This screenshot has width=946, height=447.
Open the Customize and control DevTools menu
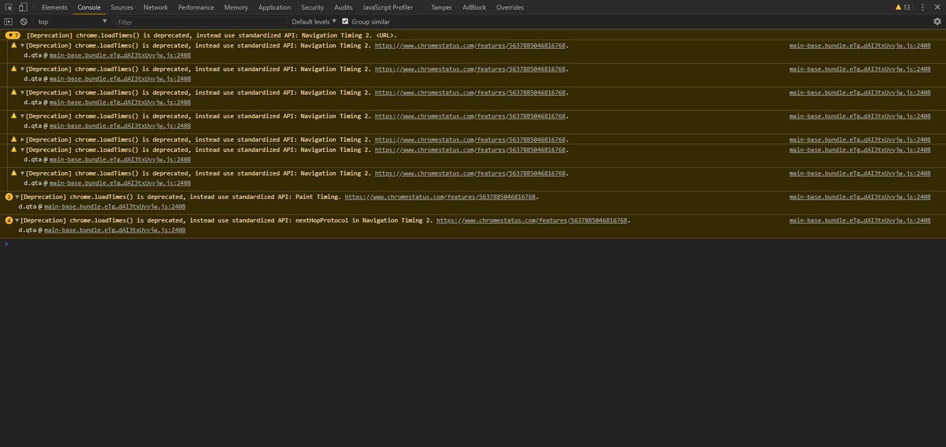click(x=922, y=7)
